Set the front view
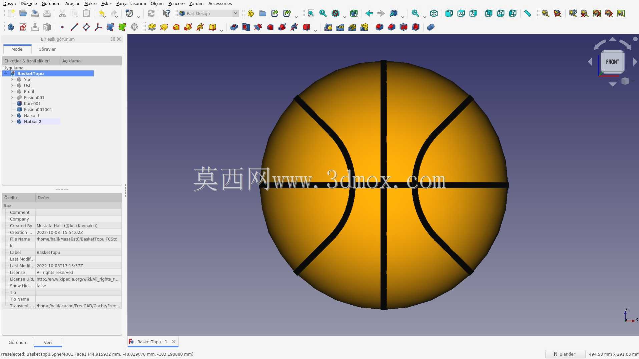 tap(449, 13)
